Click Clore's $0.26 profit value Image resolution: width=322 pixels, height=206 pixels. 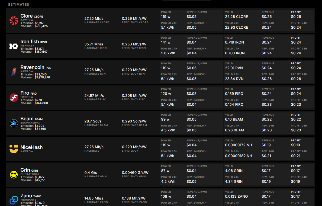point(296,17)
